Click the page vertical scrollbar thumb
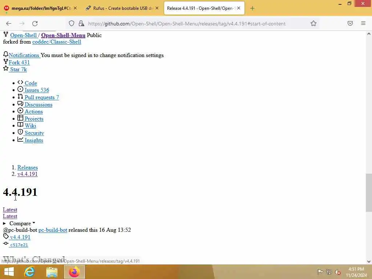This screenshot has width=372, height=279. click(369, 193)
